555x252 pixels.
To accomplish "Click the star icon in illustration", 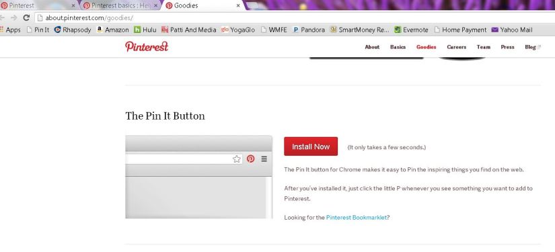I will point(236,159).
